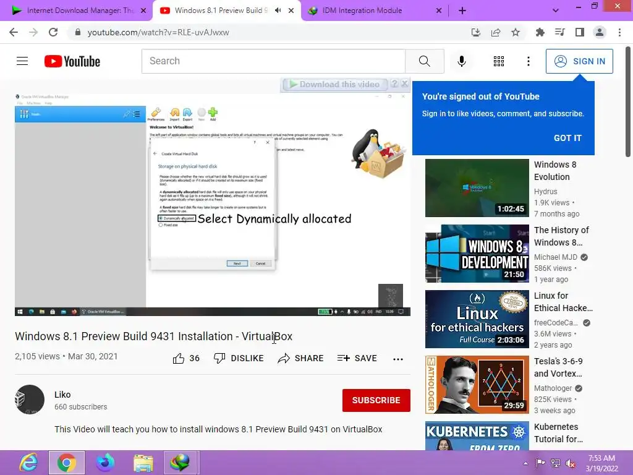Viewport: 633px width, 475px height.
Task: Open YouTube settings three-dot menu
Action: point(528,61)
